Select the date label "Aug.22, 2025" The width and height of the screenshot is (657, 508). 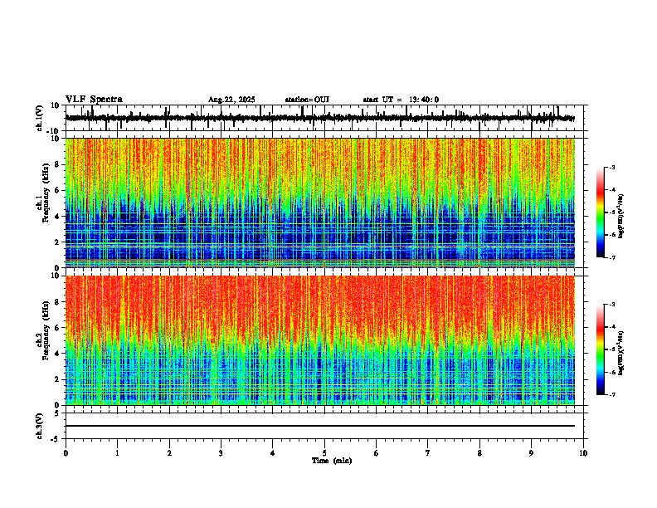click(231, 100)
